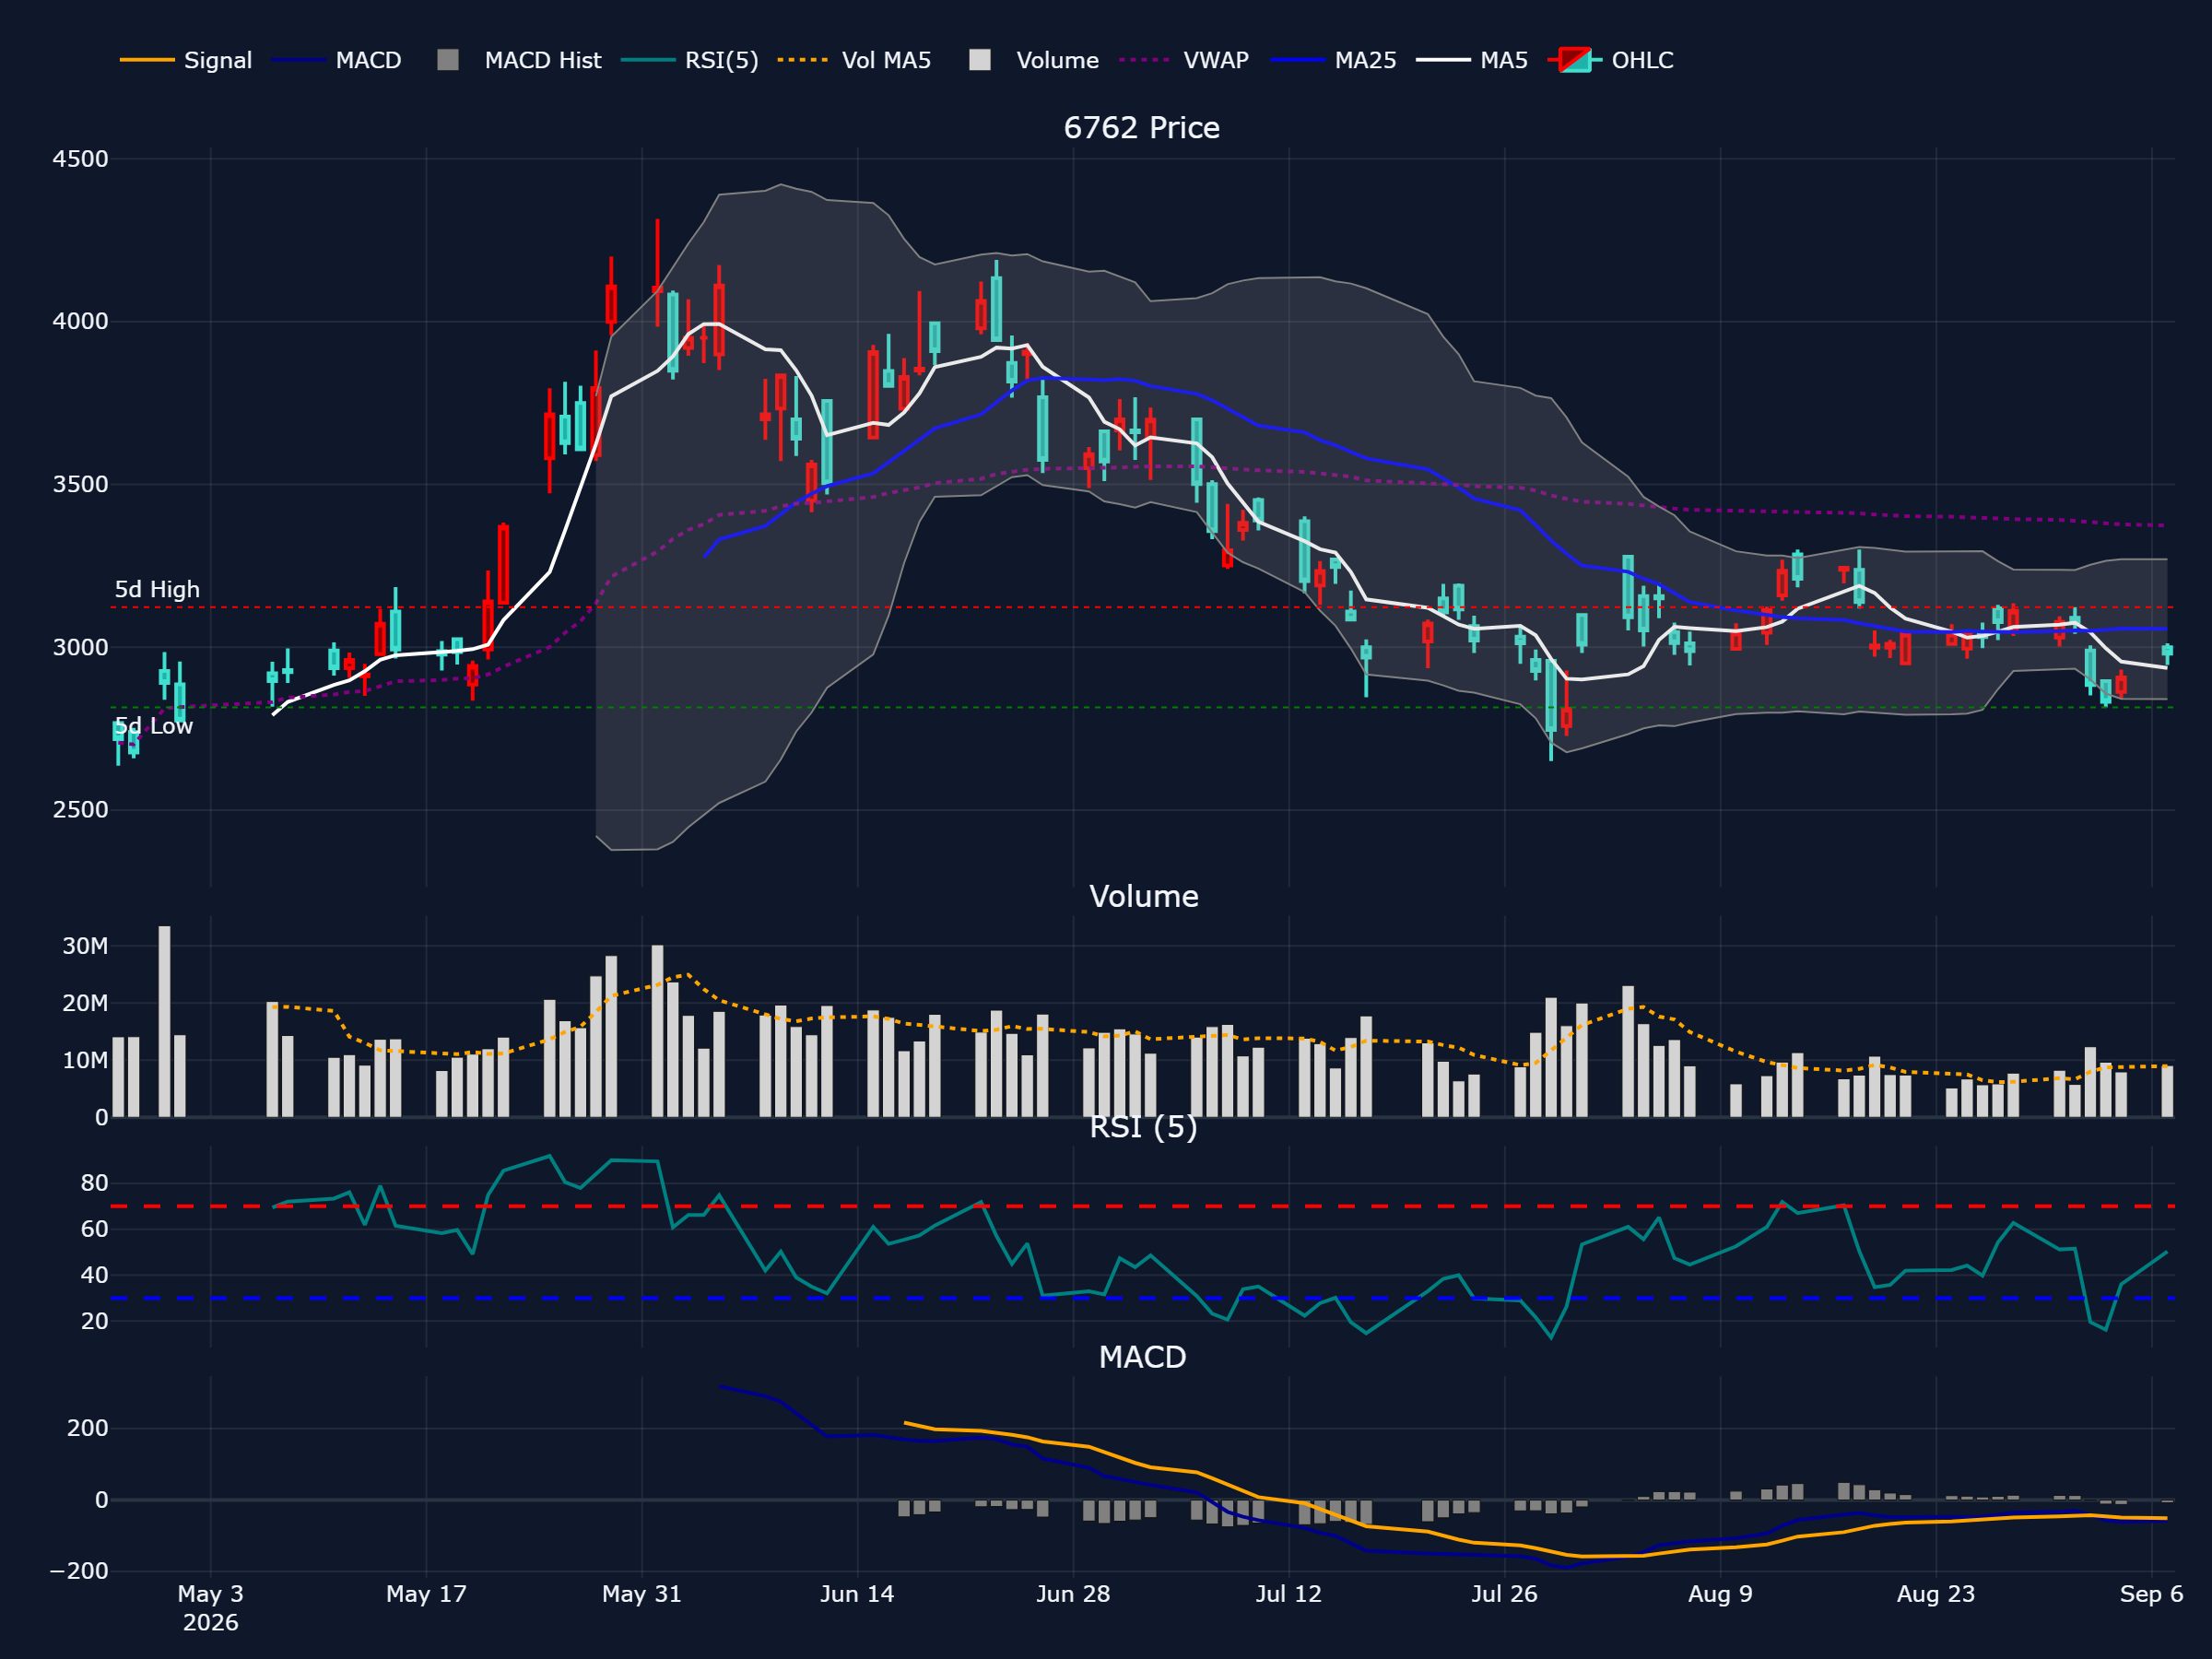
Task: Click the 'RSI (5)' subplot title
Action: point(1143,1127)
